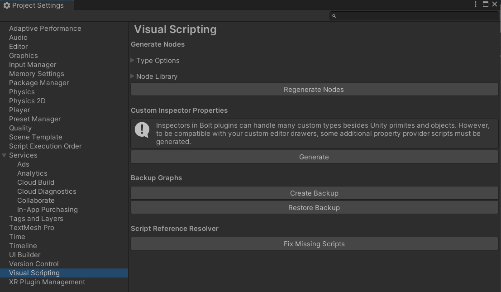Collapse the Services tree section
Image resolution: width=501 pixels, height=292 pixels.
coord(4,155)
